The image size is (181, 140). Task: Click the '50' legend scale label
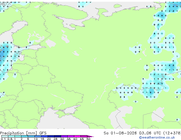point(89,139)
